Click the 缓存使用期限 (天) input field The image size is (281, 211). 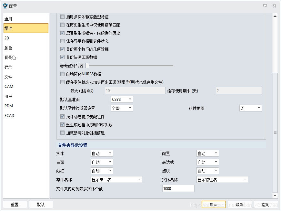coord(239,90)
